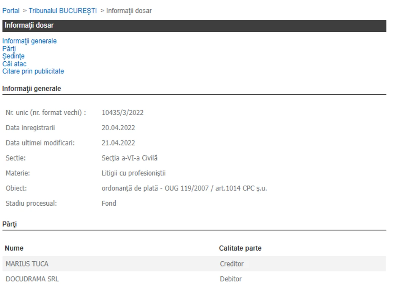Click the Nume column header
The width and height of the screenshot is (395, 284).
[x=14, y=248]
